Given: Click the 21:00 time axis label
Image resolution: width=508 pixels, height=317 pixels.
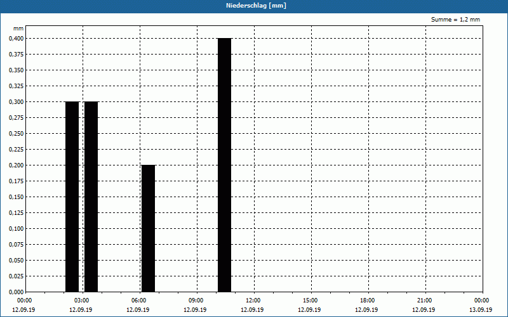Looking at the screenshot, I should [x=424, y=301].
